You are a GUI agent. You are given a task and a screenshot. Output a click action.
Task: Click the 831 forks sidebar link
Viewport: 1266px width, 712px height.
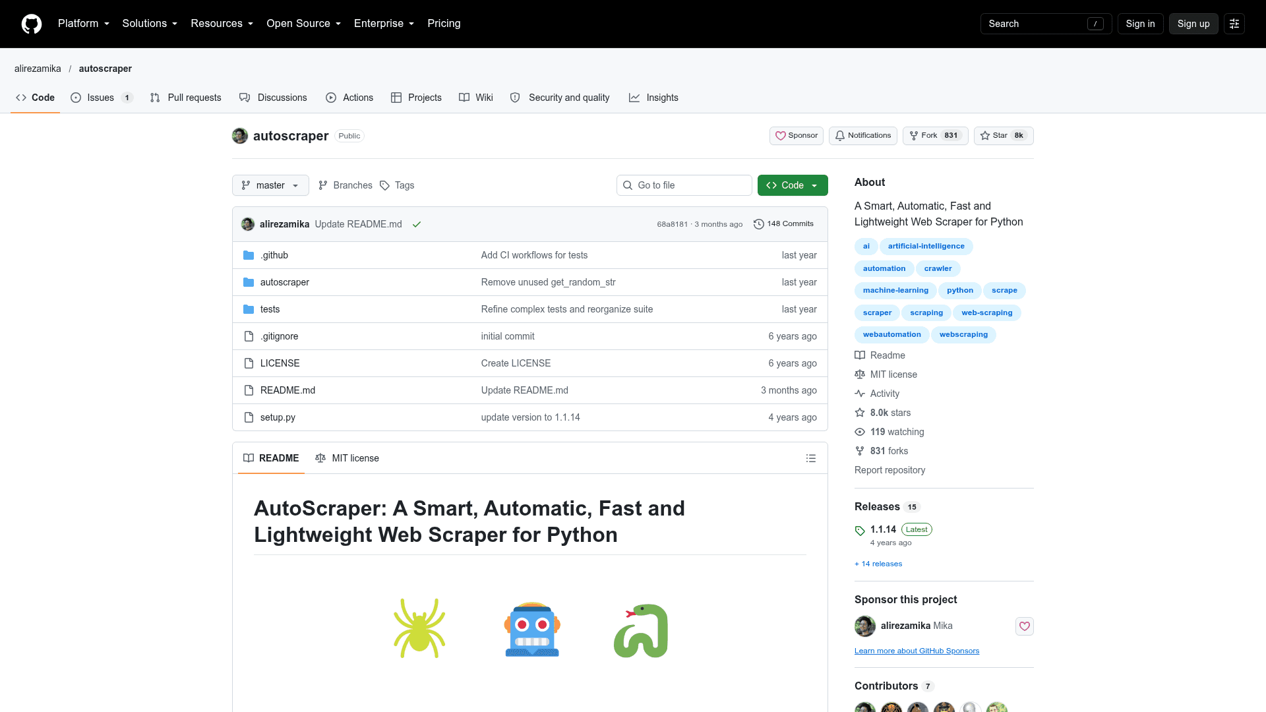[x=882, y=451]
